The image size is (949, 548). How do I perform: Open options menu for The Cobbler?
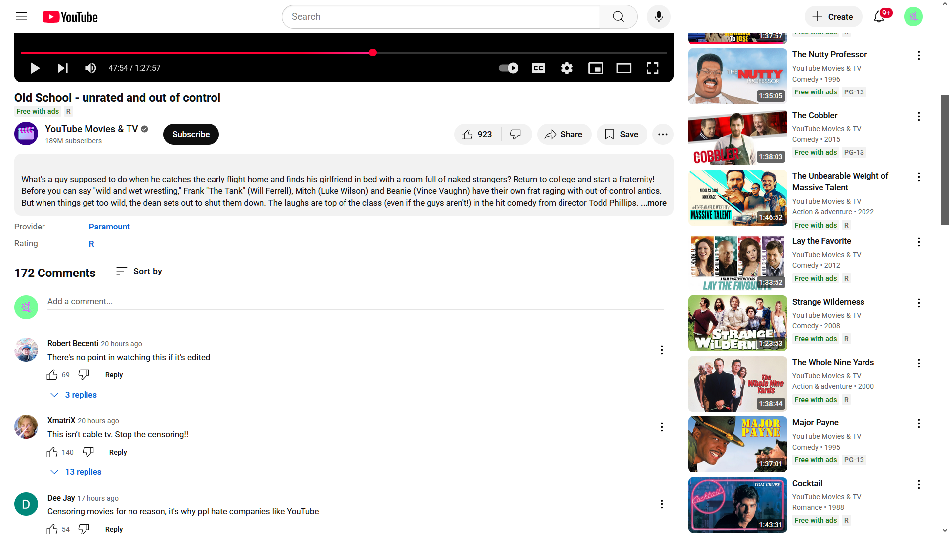(918, 117)
